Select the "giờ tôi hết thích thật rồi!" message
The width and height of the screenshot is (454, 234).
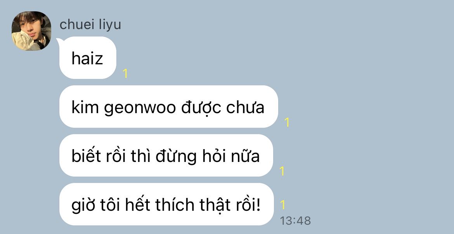click(x=166, y=204)
